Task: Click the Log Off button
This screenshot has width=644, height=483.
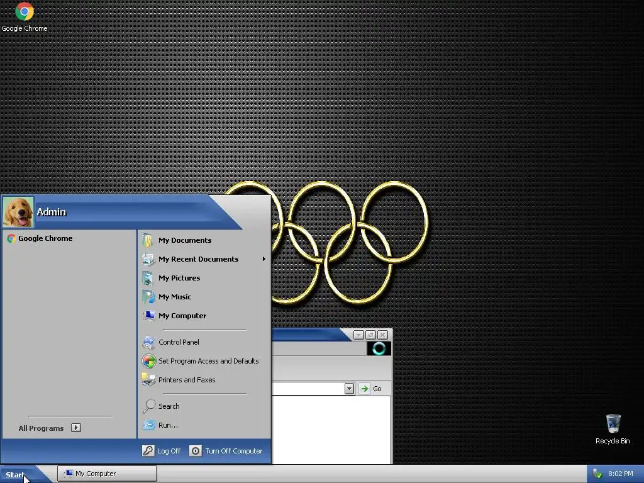Action: [162, 451]
